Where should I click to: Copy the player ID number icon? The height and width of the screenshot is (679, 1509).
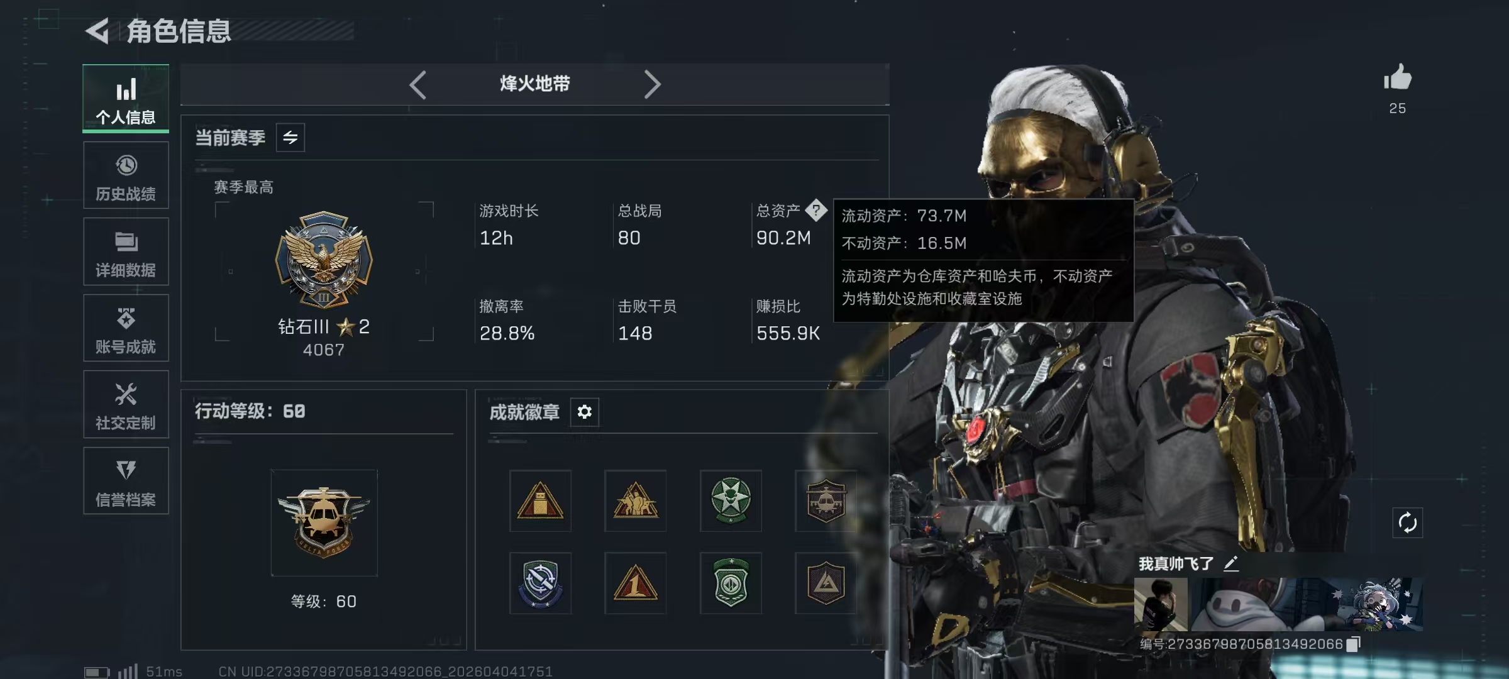tap(1354, 644)
